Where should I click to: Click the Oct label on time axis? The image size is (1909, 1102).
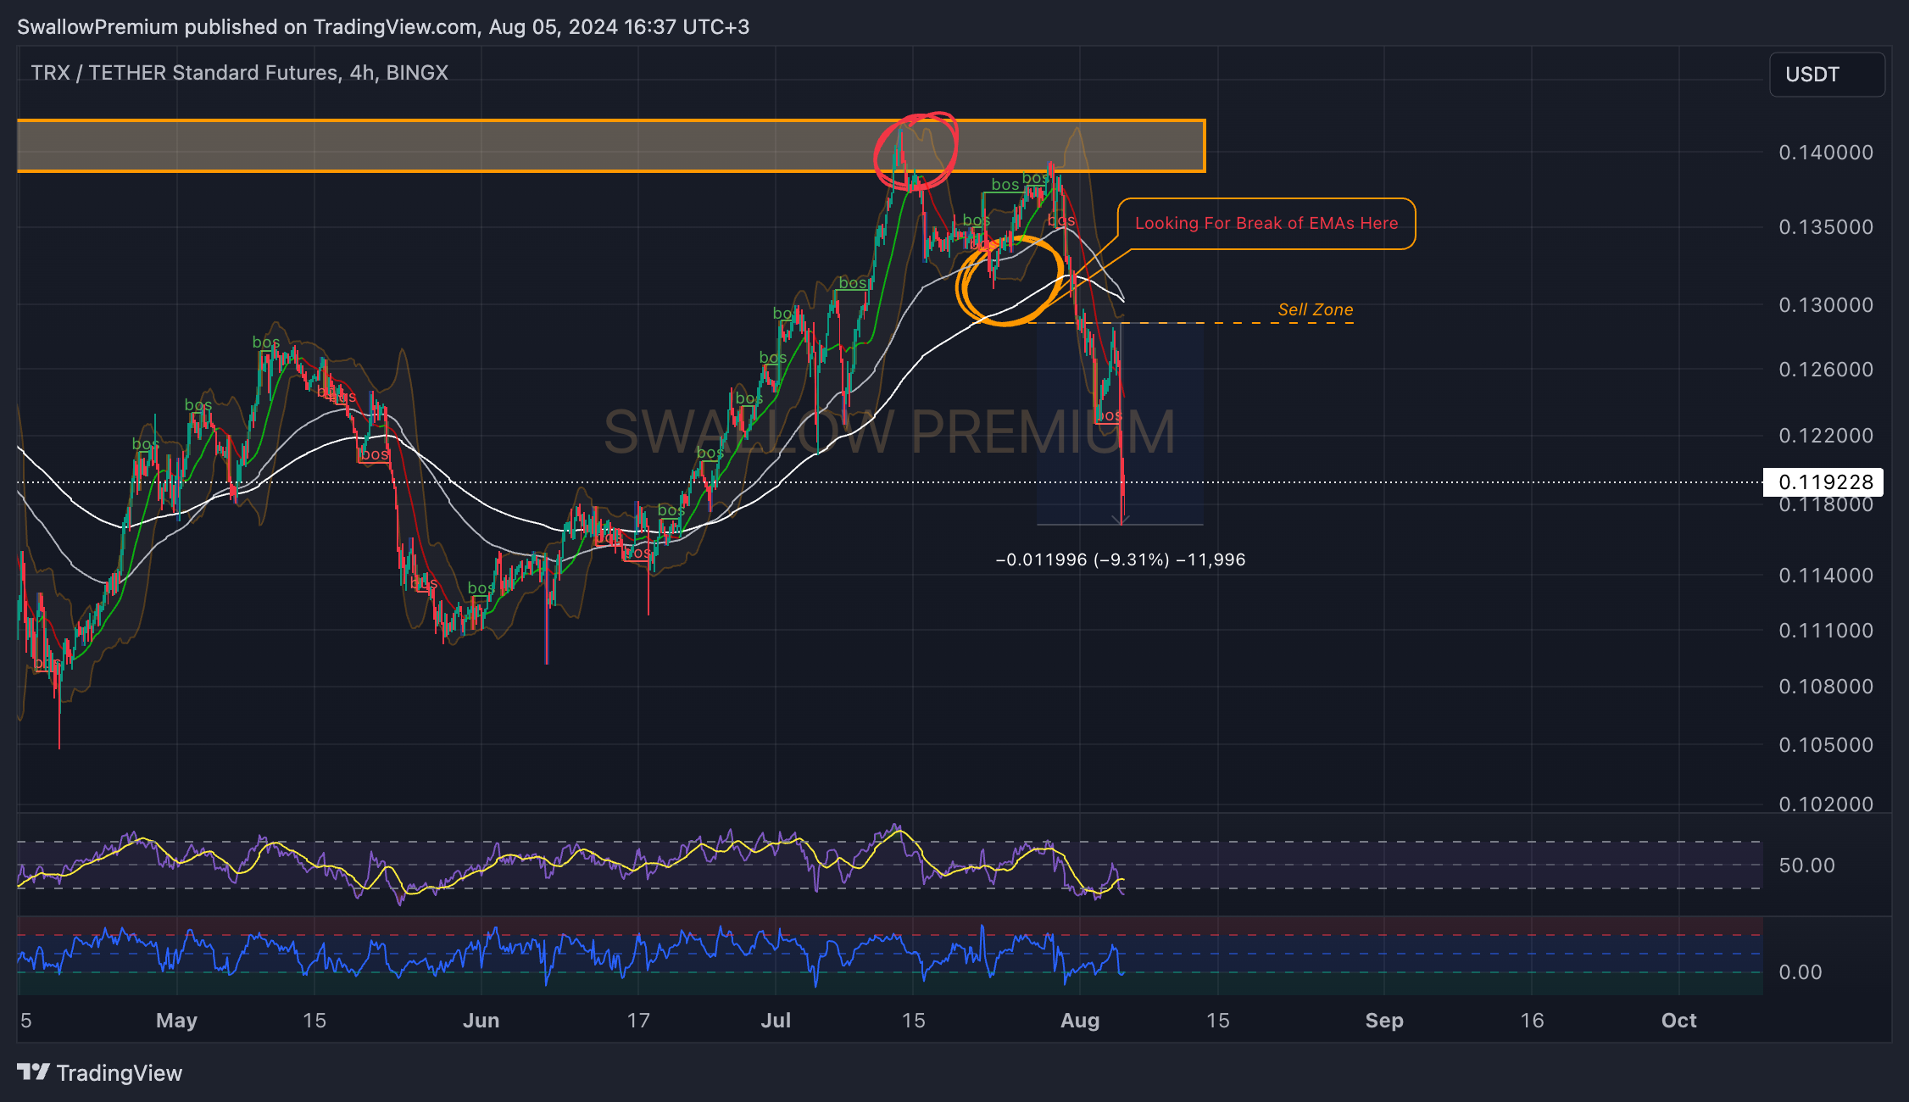tap(1679, 1021)
